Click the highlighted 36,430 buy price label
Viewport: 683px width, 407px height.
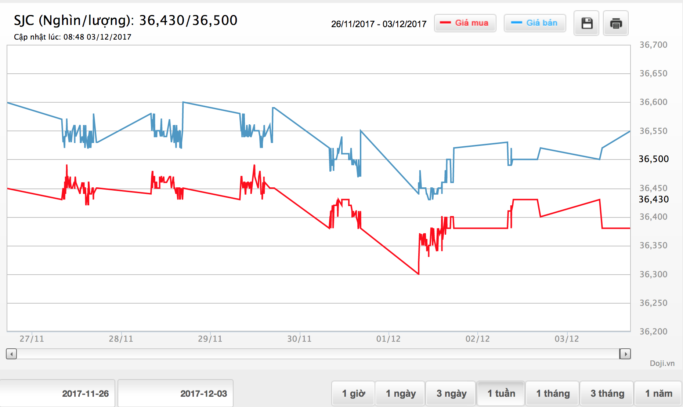(654, 199)
